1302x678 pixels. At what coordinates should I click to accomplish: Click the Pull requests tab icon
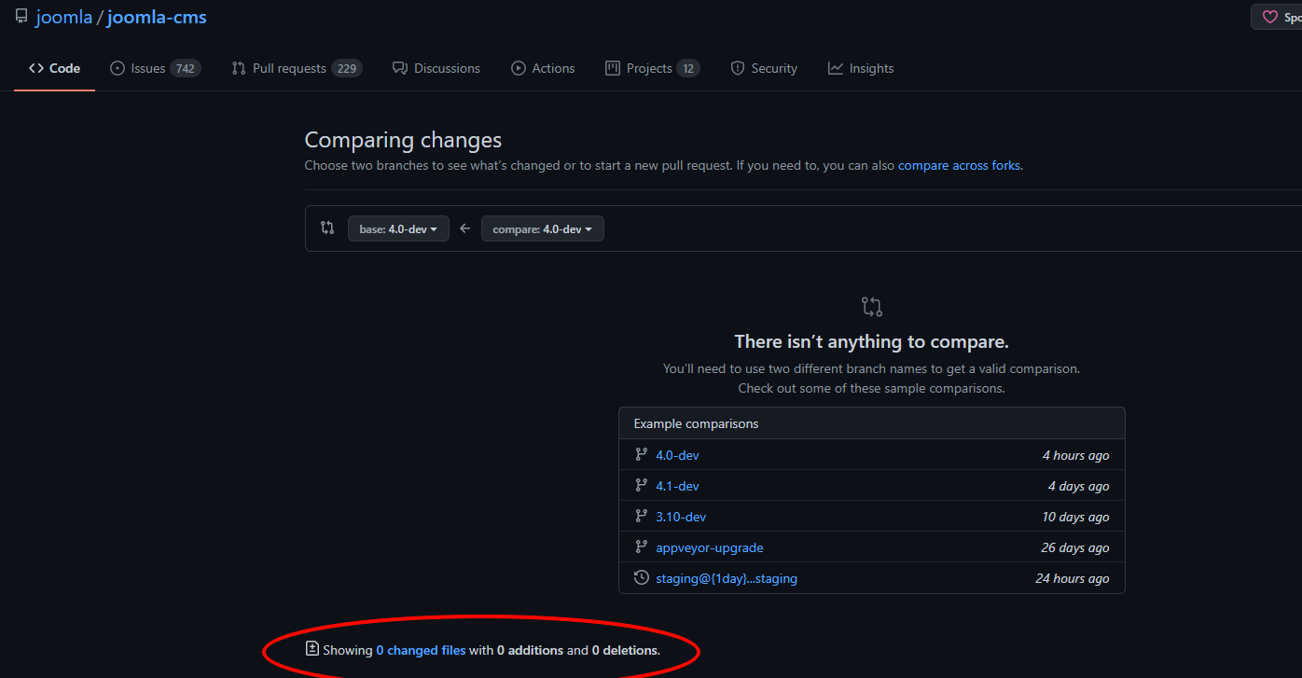coord(239,68)
